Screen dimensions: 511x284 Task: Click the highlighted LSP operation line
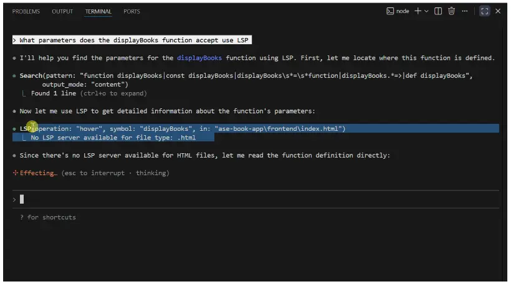coord(187,129)
